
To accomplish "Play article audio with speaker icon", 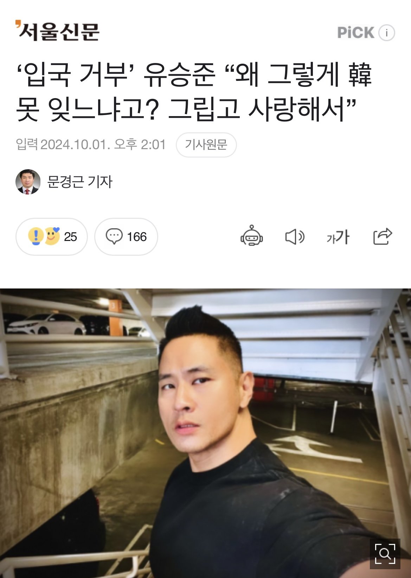I will pyautogui.click(x=295, y=237).
